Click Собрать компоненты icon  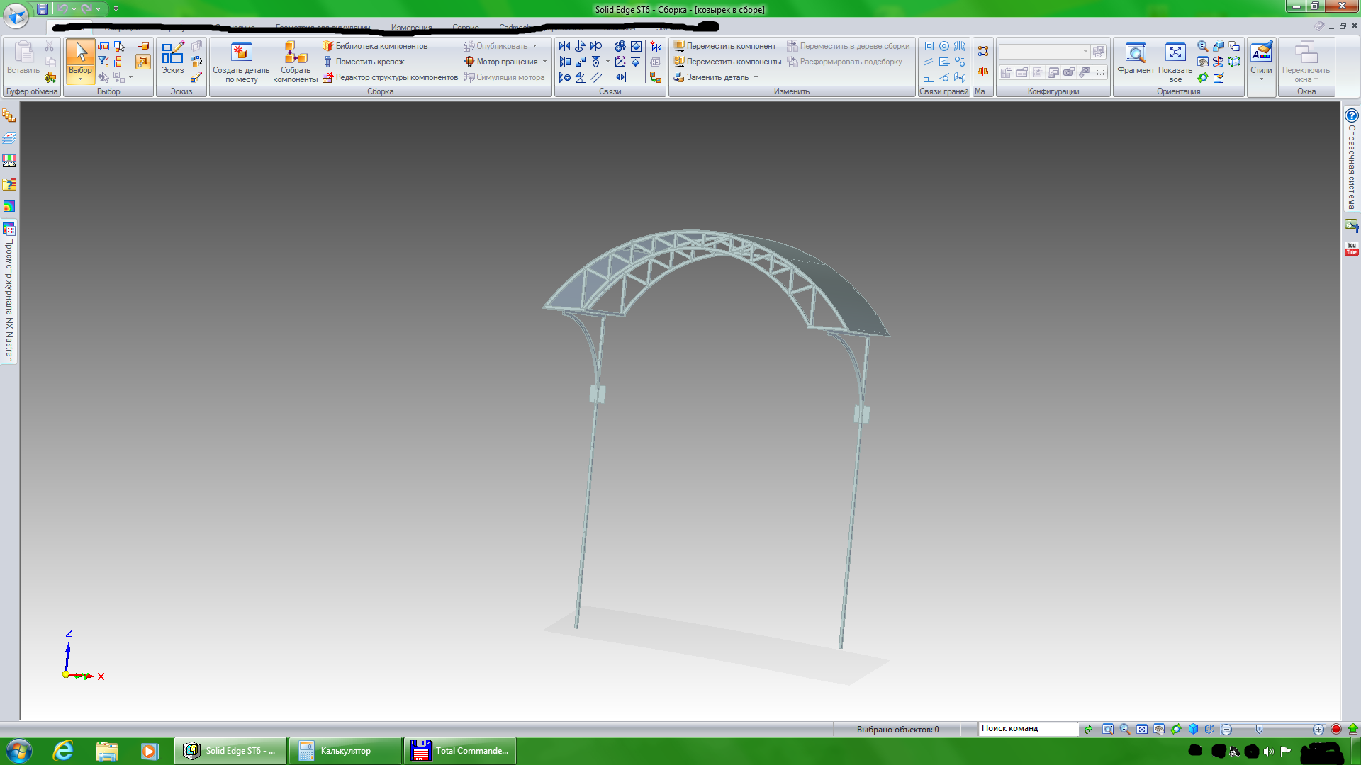point(296,62)
